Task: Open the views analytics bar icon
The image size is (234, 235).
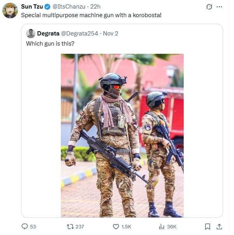Action: (161, 226)
